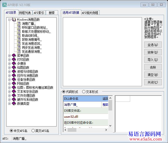Click the question icon beside 发送通报消息_

pyautogui.click(x=19, y=51)
